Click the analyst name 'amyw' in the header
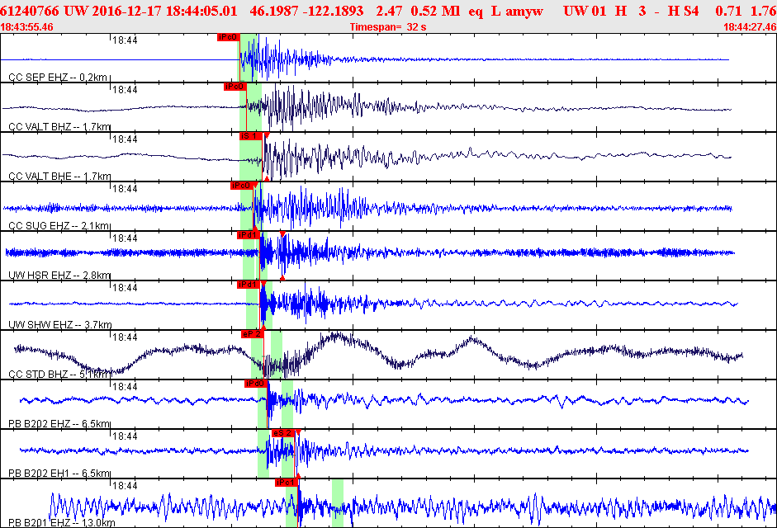This screenshot has height=528, width=777. coord(524,11)
